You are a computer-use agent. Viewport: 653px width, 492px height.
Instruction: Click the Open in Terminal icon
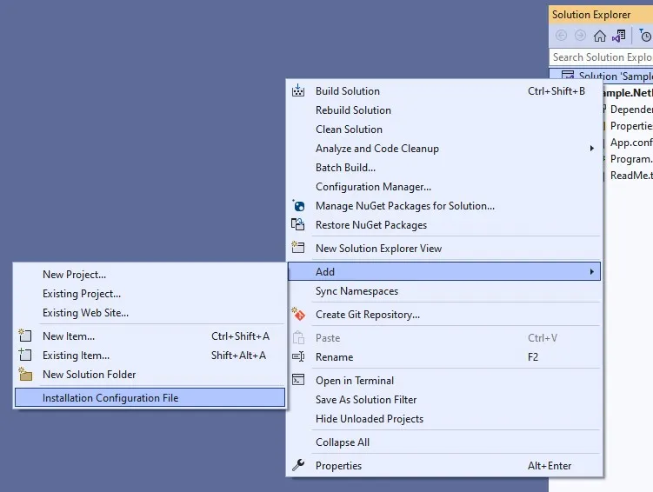coord(298,380)
